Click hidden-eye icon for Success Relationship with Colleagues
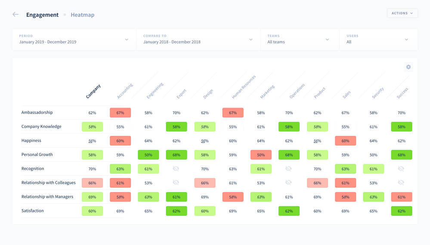This screenshot has height=245, width=430. click(x=401, y=183)
